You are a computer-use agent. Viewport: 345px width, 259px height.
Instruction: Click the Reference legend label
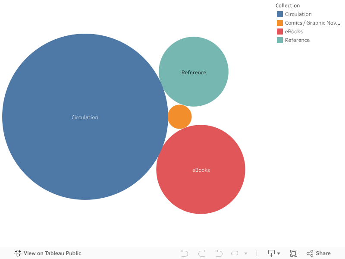coord(297,40)
